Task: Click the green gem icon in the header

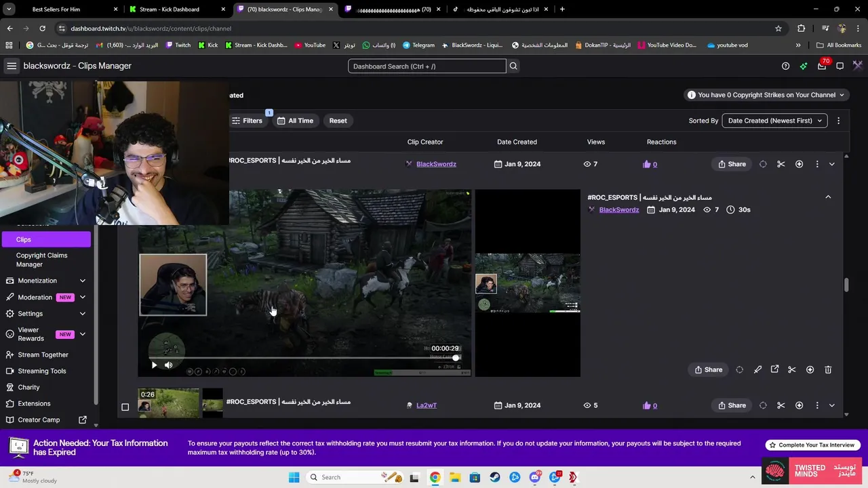Action: (x=804, y=66)
